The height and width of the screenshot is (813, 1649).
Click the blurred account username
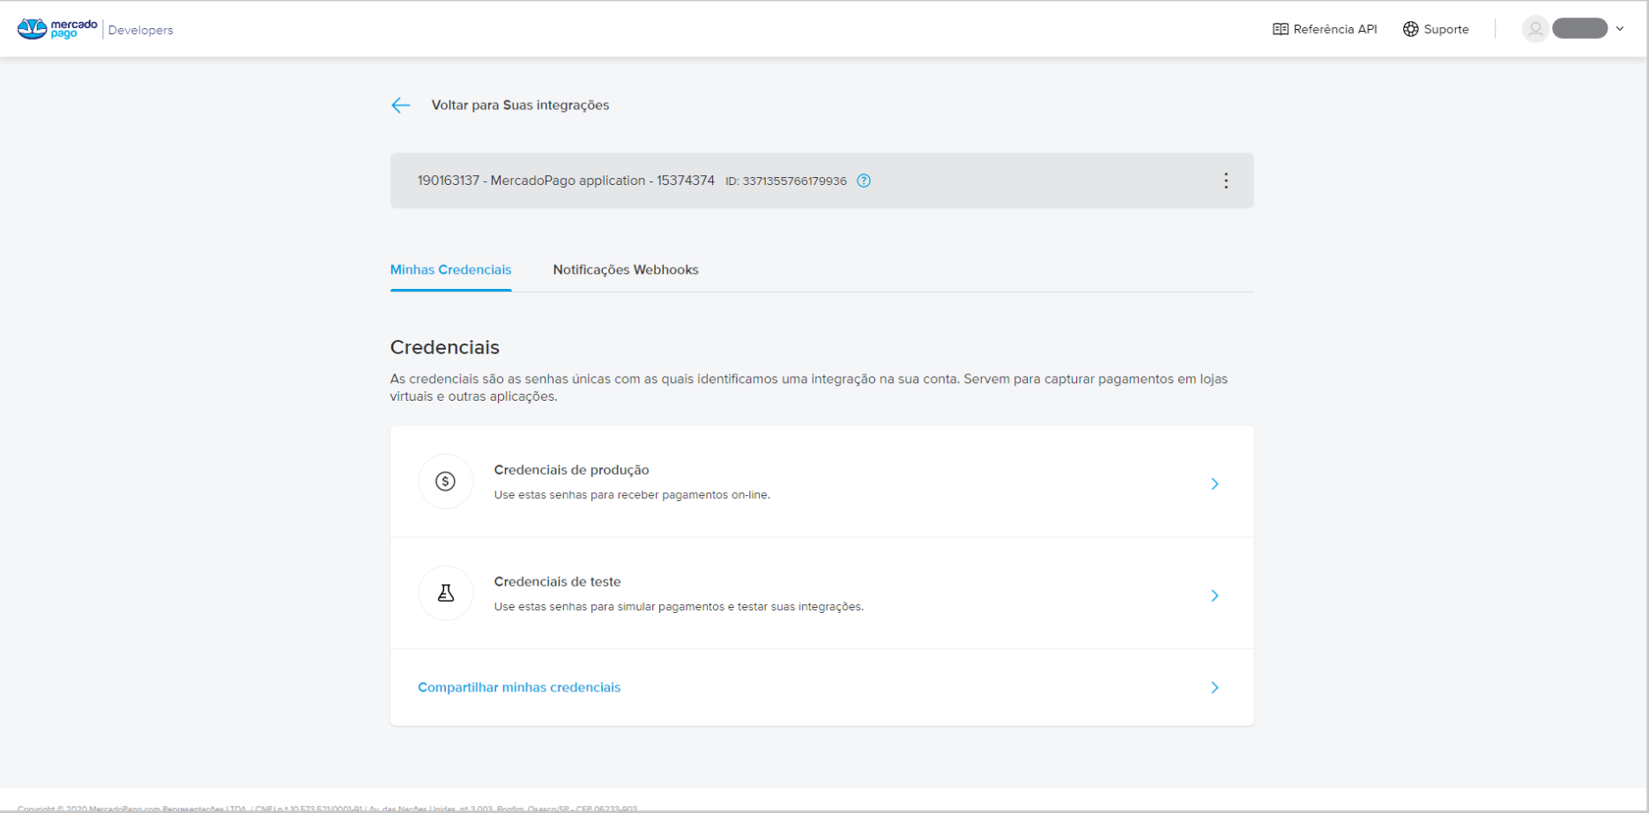(x=1580, y=29)
